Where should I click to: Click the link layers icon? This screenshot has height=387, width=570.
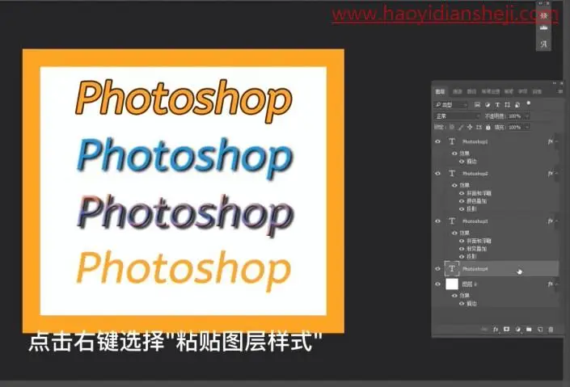coord(483,329)
